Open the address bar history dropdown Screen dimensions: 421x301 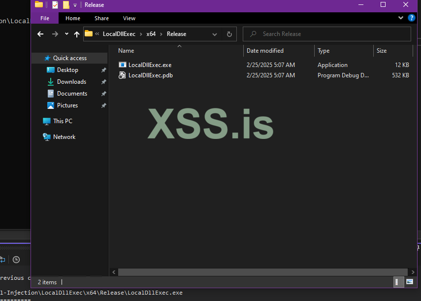click(215, 34)
